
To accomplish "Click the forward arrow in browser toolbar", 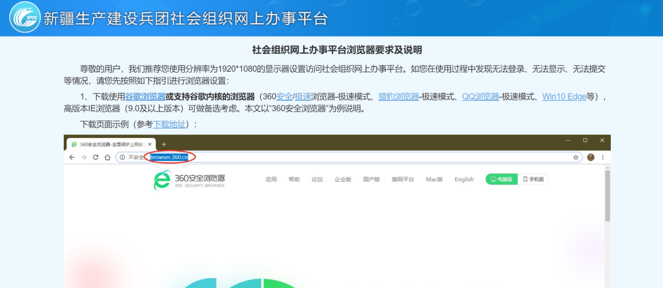I will (84, 157).
